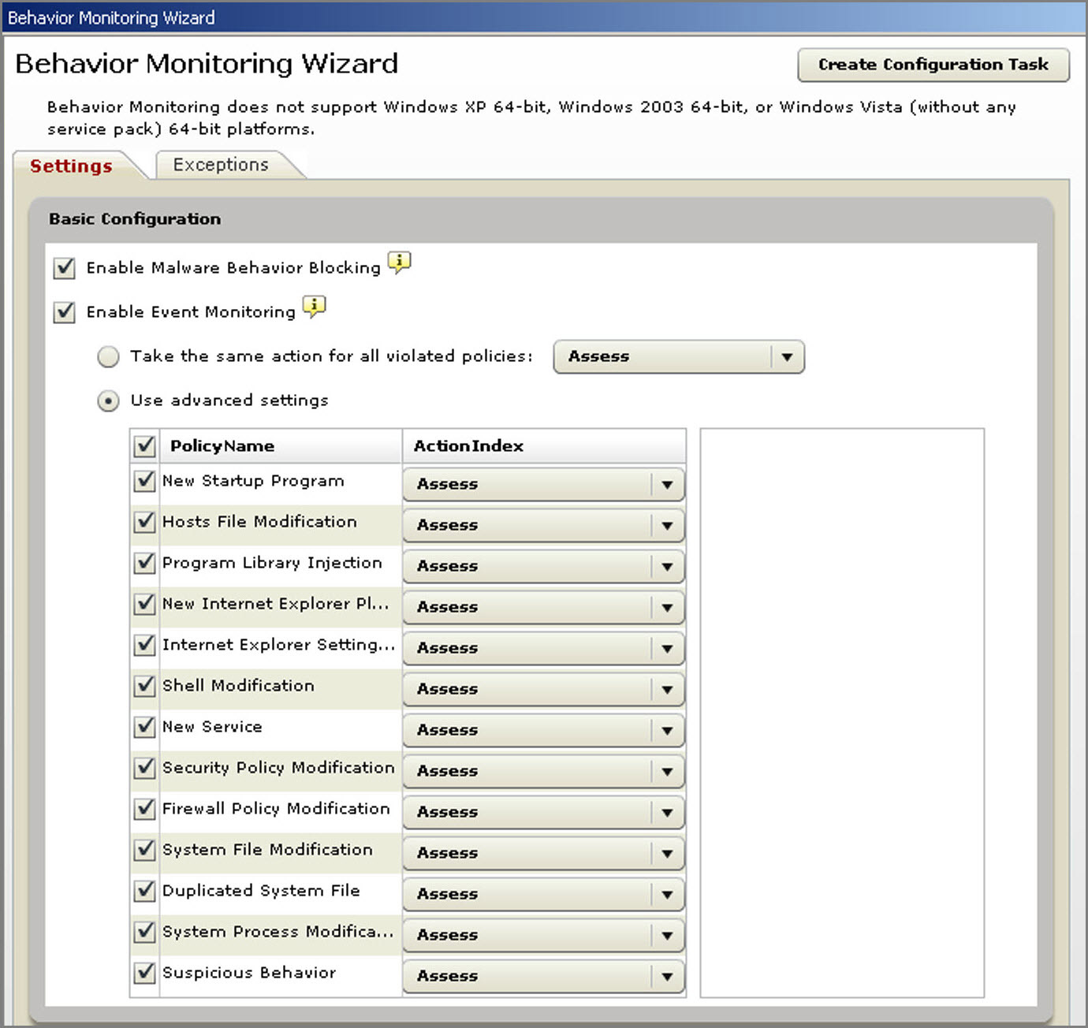Click the info icon beside Enable Malware Behavior Blocking
The image size is (1088, 1028).
coord(399,263)
